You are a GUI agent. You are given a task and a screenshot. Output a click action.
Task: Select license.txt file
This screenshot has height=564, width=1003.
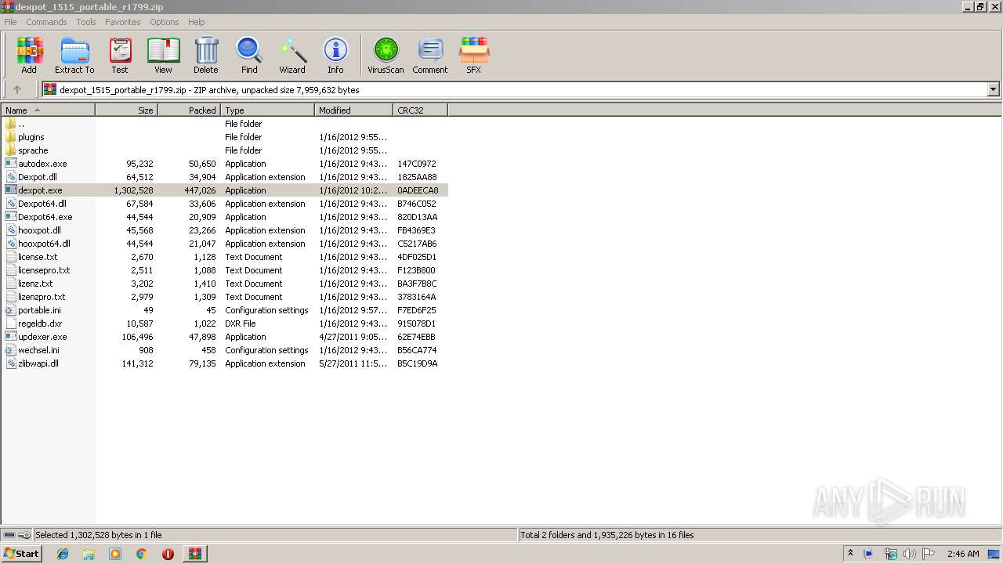point(38,257)
